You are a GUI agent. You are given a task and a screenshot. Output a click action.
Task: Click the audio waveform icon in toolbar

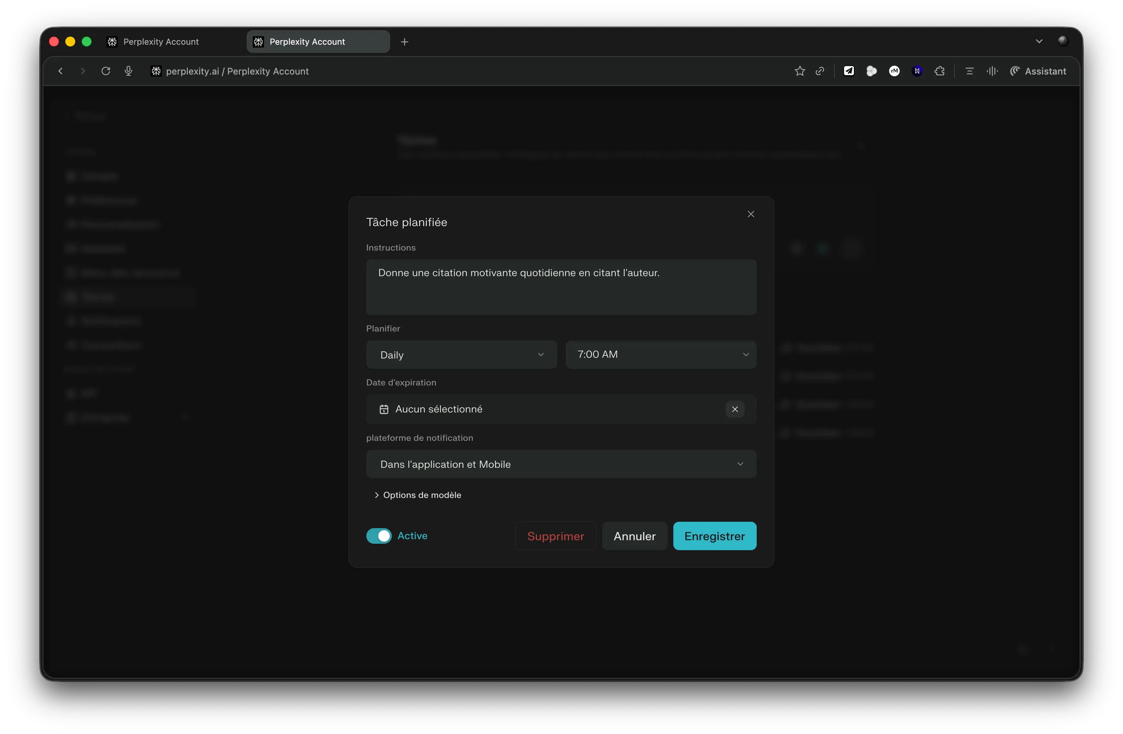click(x=992, y=71)
